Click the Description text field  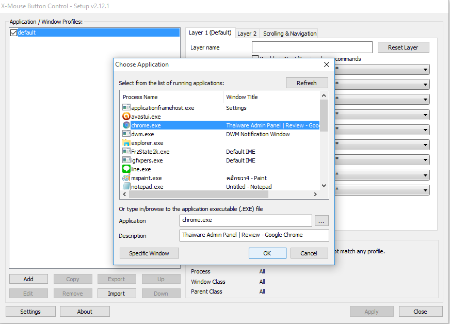[x=254, y=235]
